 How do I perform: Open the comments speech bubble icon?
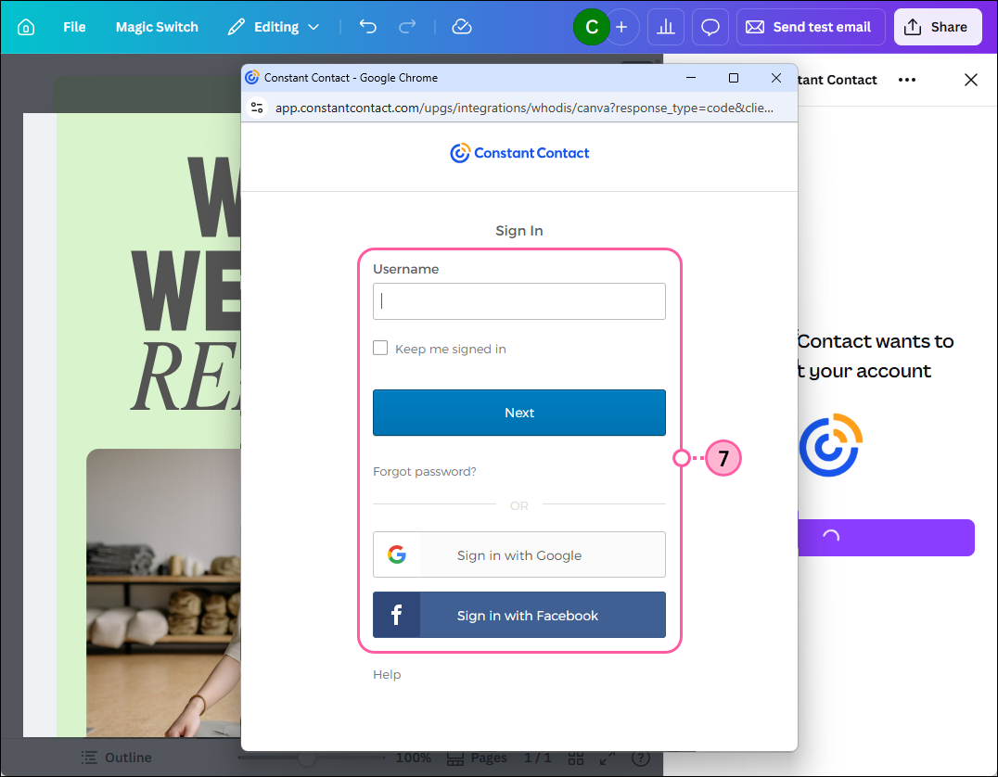(x=710, y=27)
